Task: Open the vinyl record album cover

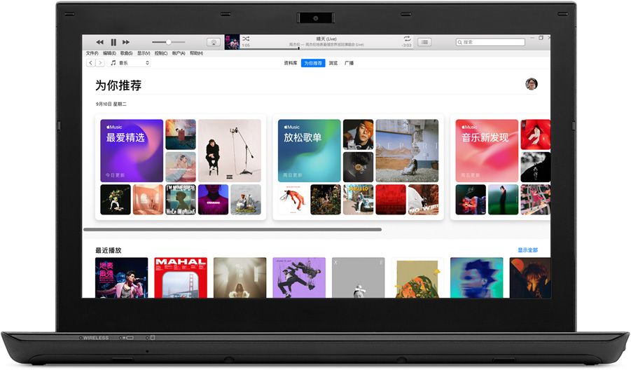Action: pos(358,167)
